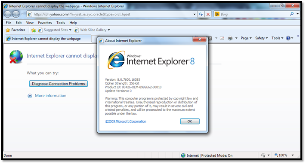Viewport: 306px width, 164px height.
Task: Click the Read Mail envelope icon
Action: pyautogui.click(x=222, y=38)
